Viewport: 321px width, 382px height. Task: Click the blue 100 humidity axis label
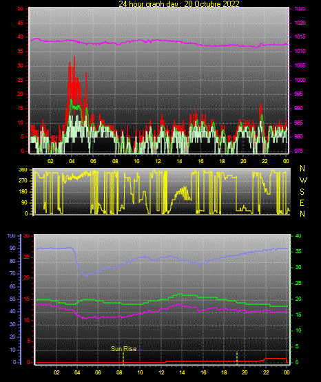coord(12,236)
